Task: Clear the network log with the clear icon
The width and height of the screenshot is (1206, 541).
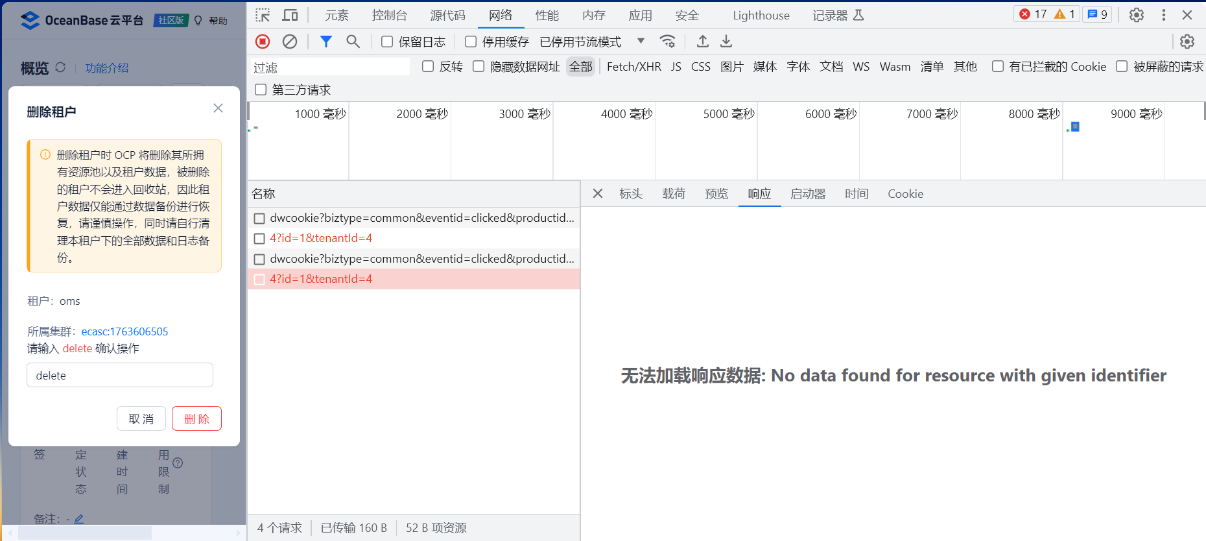Action: coord(290,42)
